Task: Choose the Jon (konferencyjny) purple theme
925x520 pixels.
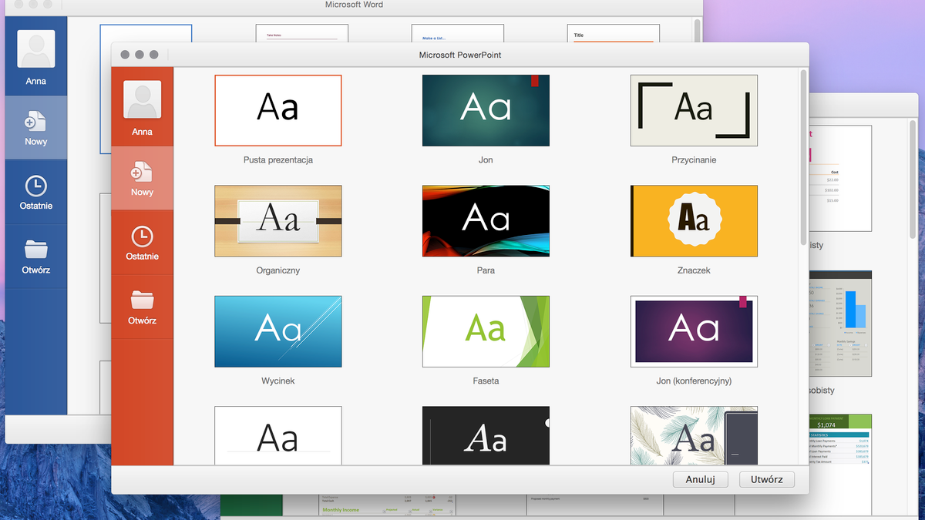Action: pyautogui.click(x=694, y=331)
